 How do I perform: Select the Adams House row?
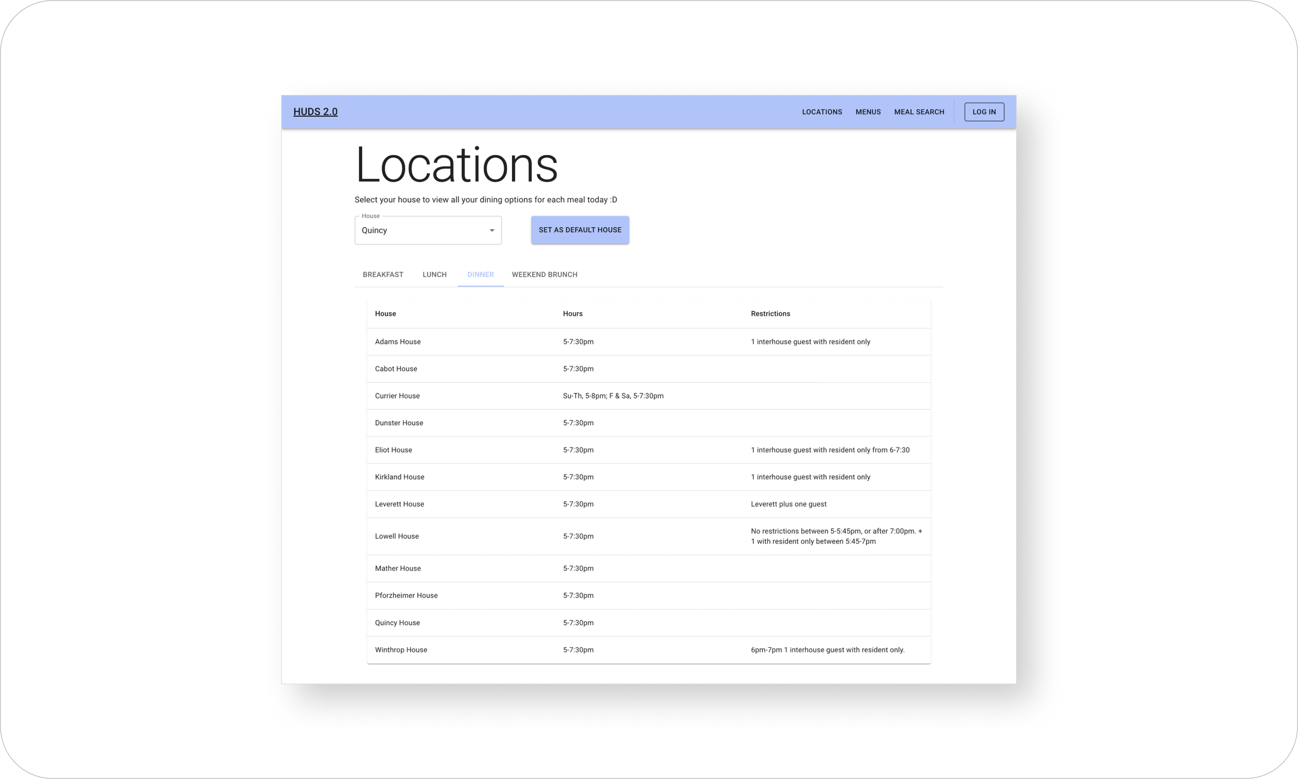398,341
